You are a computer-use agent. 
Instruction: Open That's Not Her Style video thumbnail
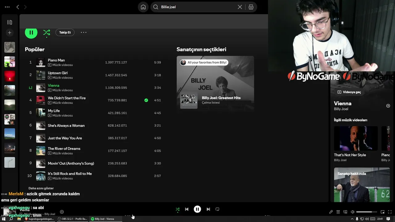tap(356, 138)
